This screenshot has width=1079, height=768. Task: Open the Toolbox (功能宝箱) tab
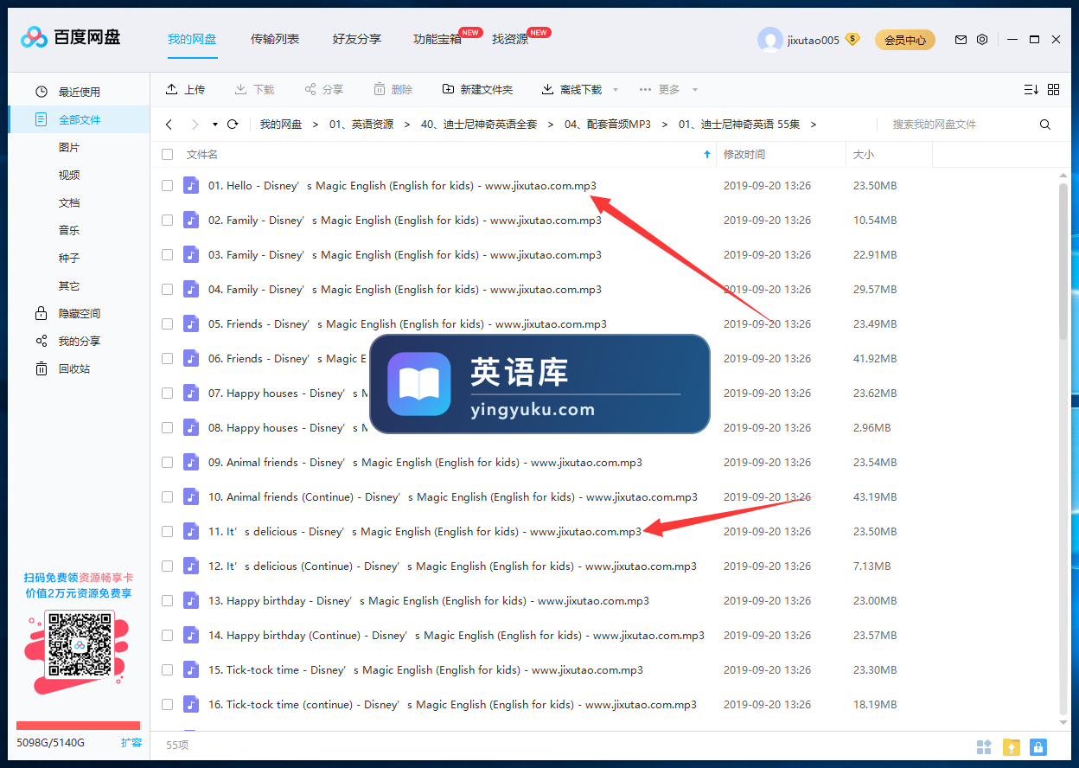(x=437, y=39)
